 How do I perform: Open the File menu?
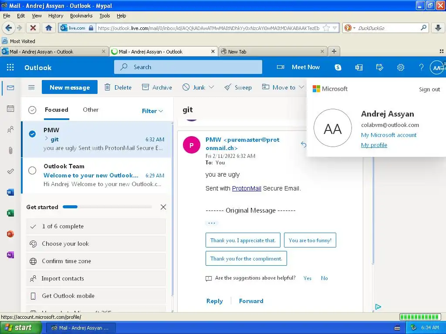pyautogui.click(x=7, y=16)
